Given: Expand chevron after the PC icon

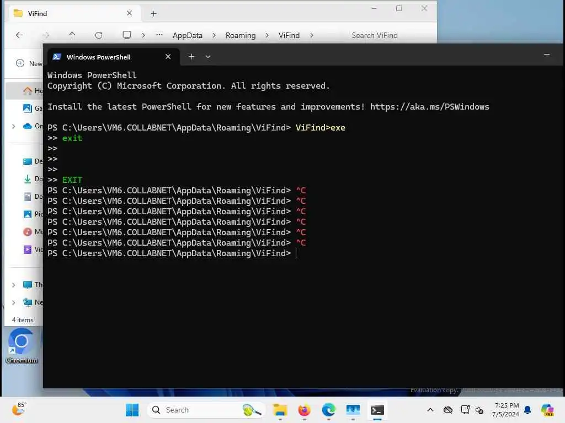Looking at the screenshot, I should pos(143,35).
